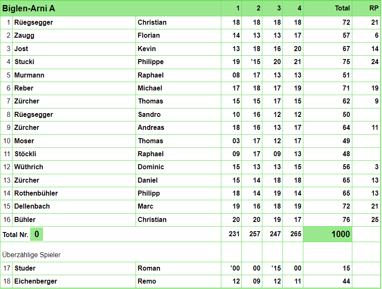Click the Biglen-Arni A table title
Screen dimensions: 382x289
pos(29,8)
